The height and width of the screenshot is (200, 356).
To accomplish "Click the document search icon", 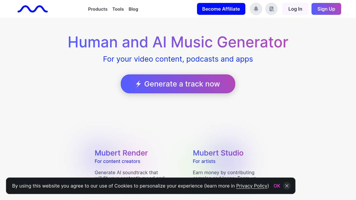I will click(271, 9).
